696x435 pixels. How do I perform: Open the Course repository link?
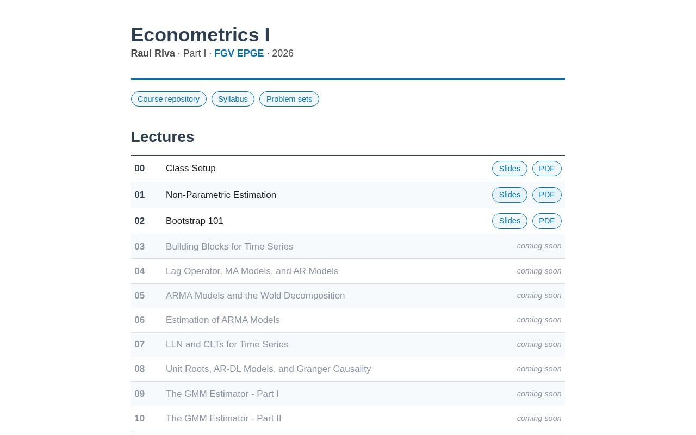point(169,99)
